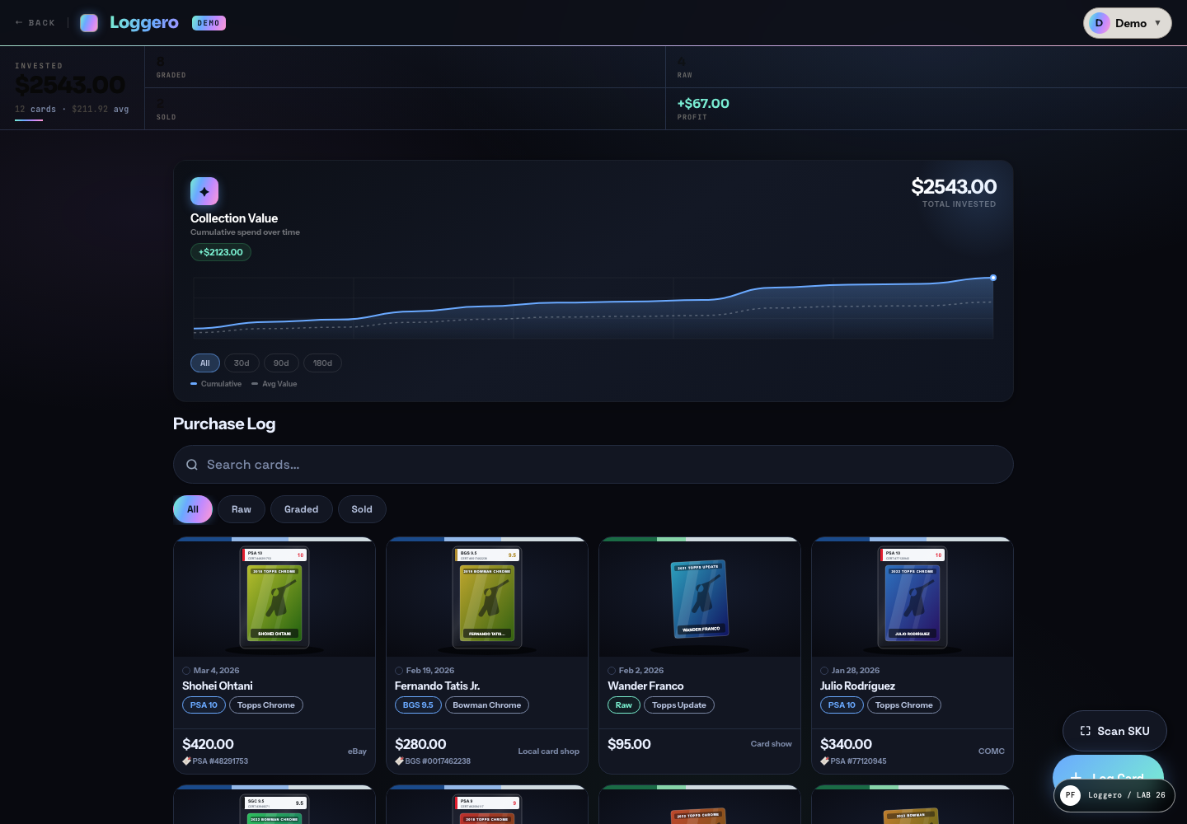Click the BGS 9.5 tag on Fernando Tatis
The image size is (1187, 824).
[418, 705]
